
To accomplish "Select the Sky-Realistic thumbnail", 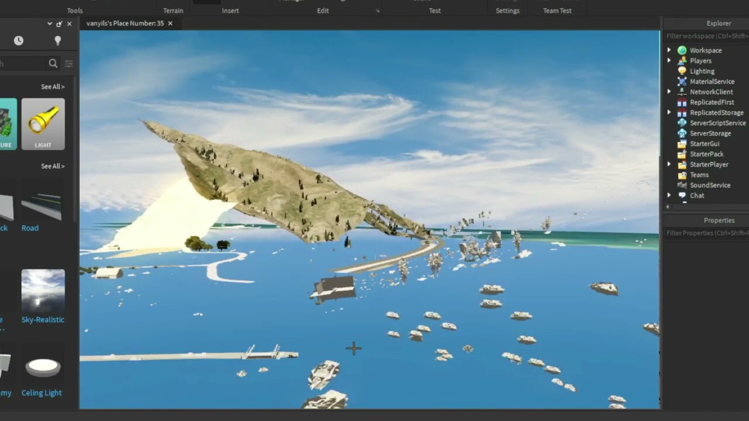I will 43,291.
